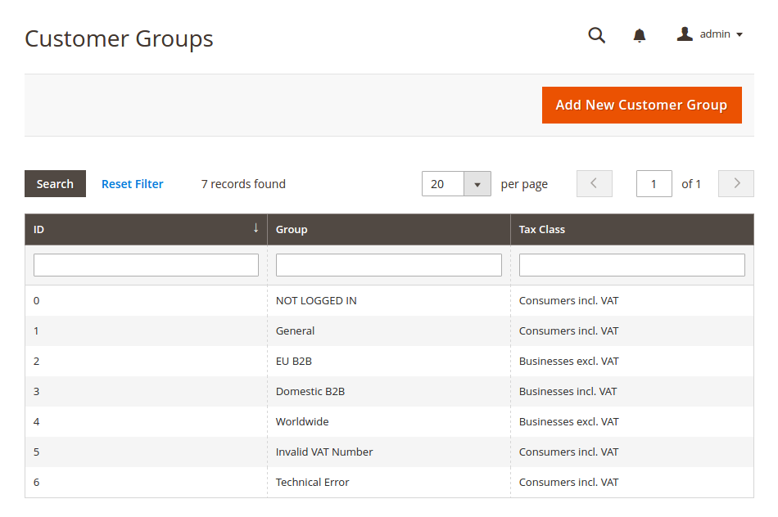The width and height of the screenshot is (778, 517).
Task: Open the NOT LOGGED IN group row
Action: tap(389, 301)
